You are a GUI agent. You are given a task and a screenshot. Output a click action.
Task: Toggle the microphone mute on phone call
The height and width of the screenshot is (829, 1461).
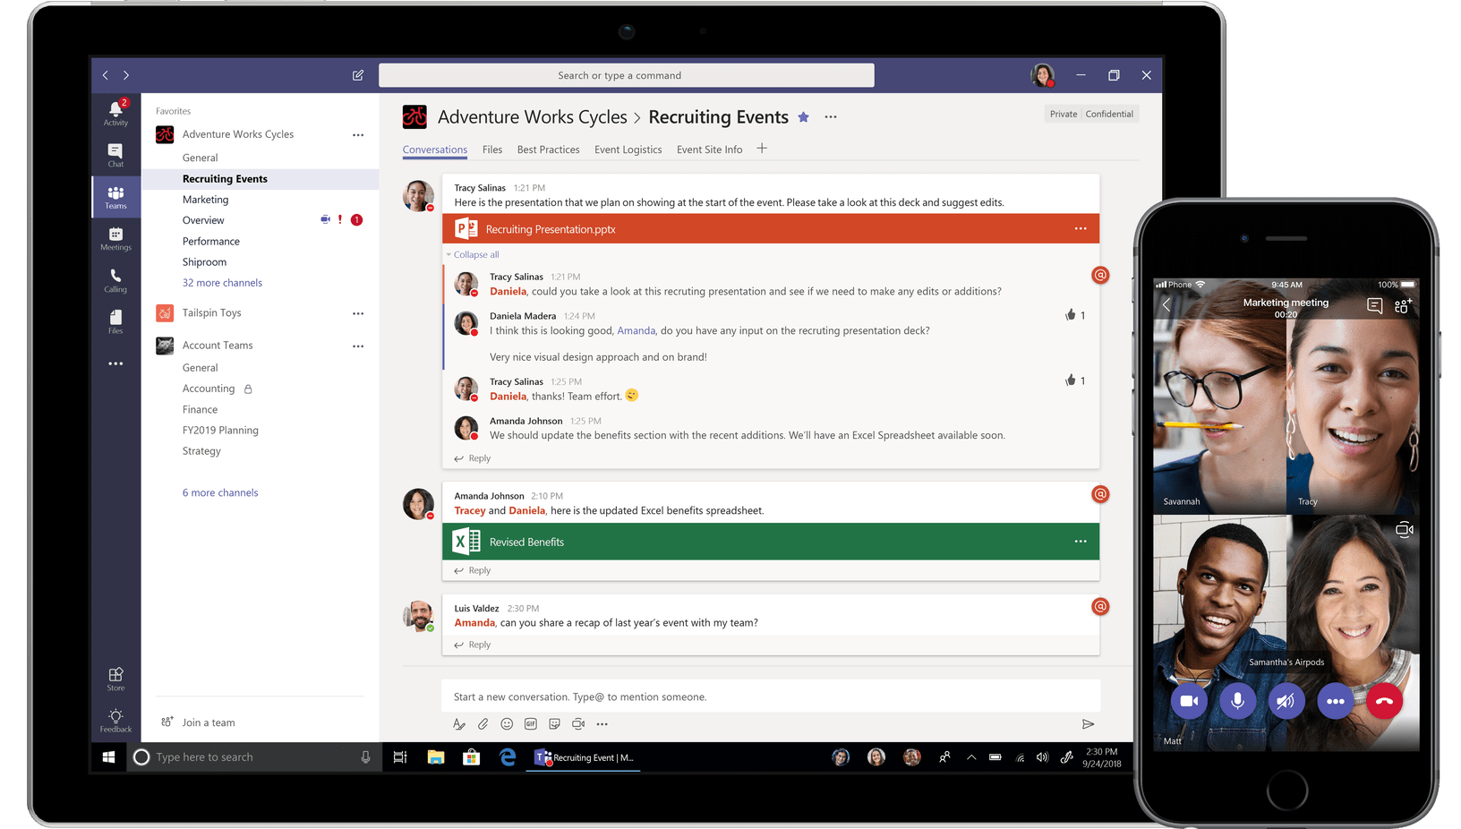[x=1237, y=701]
